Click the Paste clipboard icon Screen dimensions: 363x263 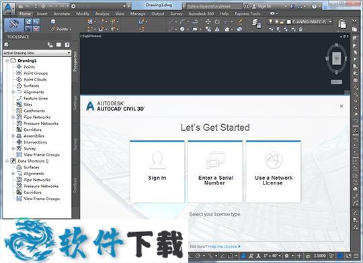[342, 23]
